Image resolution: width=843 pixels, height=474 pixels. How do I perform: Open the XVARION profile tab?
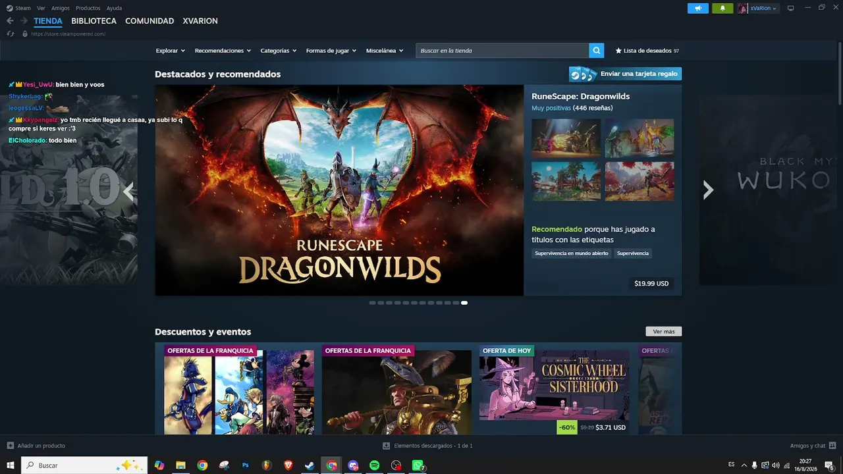pos(200,21)
